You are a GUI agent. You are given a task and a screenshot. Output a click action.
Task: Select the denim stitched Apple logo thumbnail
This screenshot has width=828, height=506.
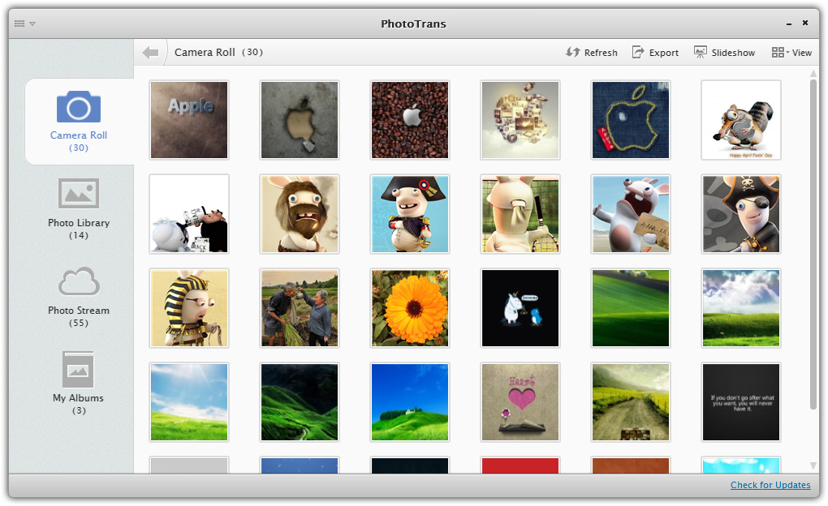[x=631, y=120]
